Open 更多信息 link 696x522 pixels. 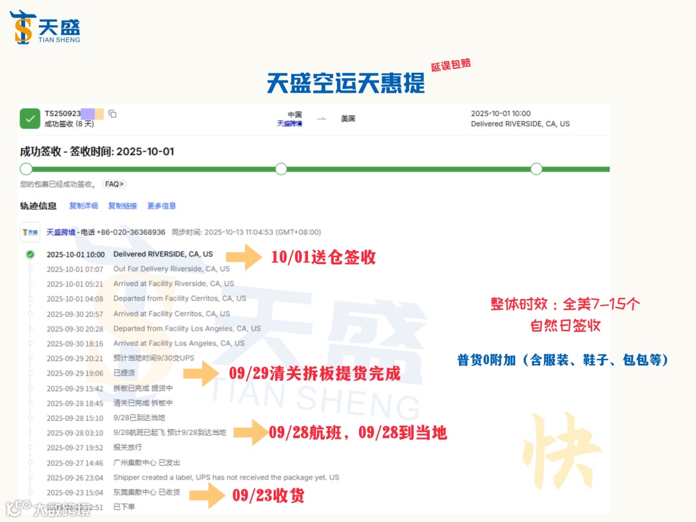click(162, 206)
